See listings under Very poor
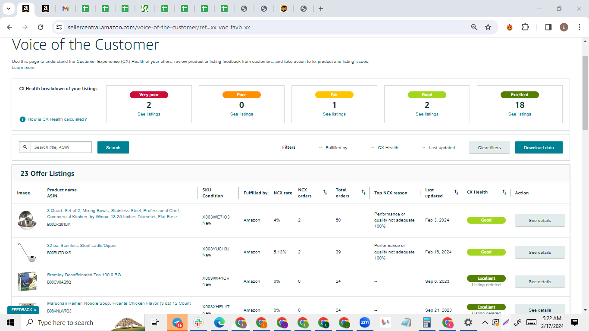This screenshot has width=589, height=331. point(149,114)
